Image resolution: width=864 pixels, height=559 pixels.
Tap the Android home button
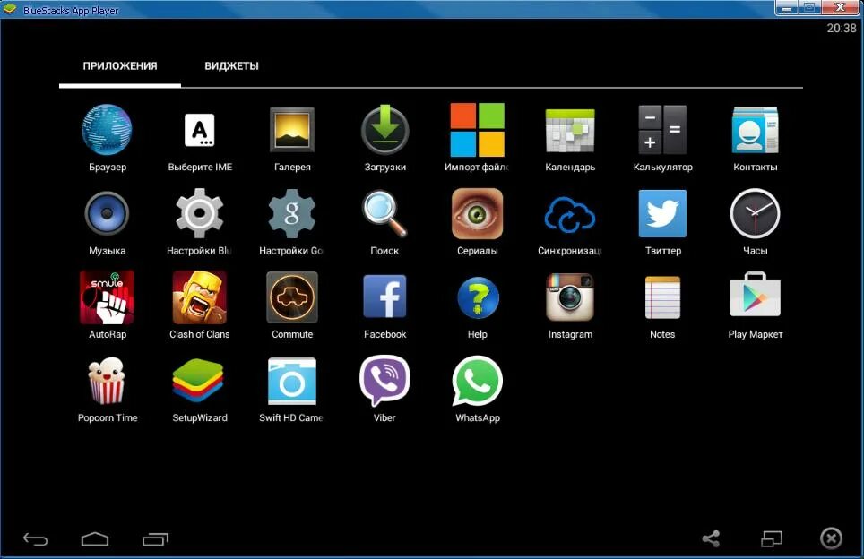tap(95, 538)
